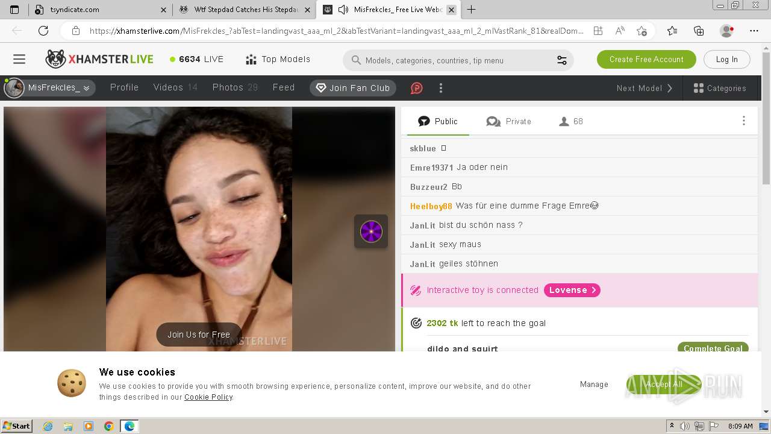Open the Cookie Policy link
Image resolution: width=771 pixels, height=434 pixels.
coord(208,397)
